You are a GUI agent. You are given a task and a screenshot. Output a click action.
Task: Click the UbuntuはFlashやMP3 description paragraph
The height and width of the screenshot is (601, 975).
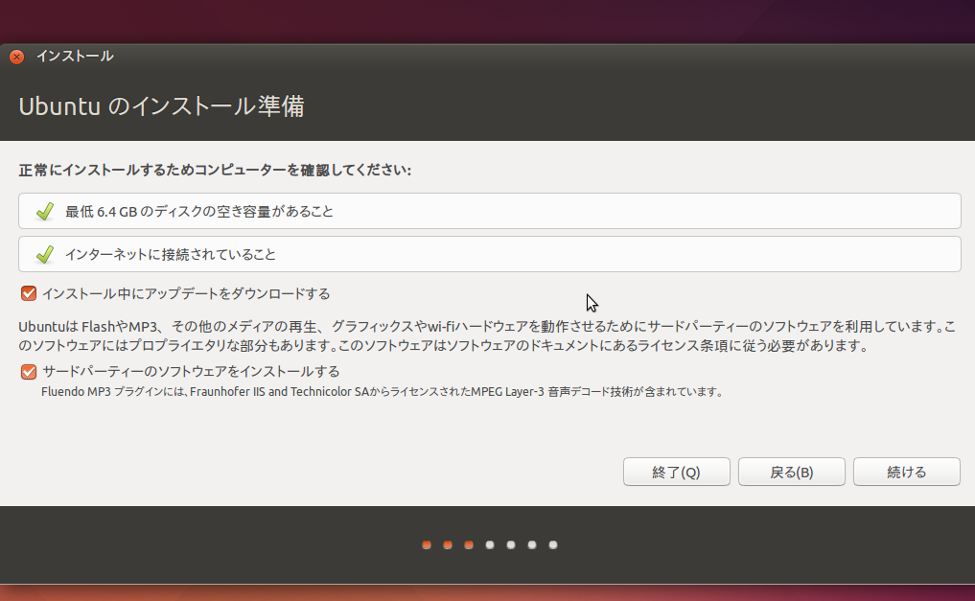click(x=487, y=335)
